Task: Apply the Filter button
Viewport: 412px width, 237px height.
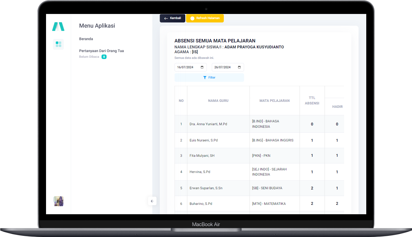Action: (209, 78)
